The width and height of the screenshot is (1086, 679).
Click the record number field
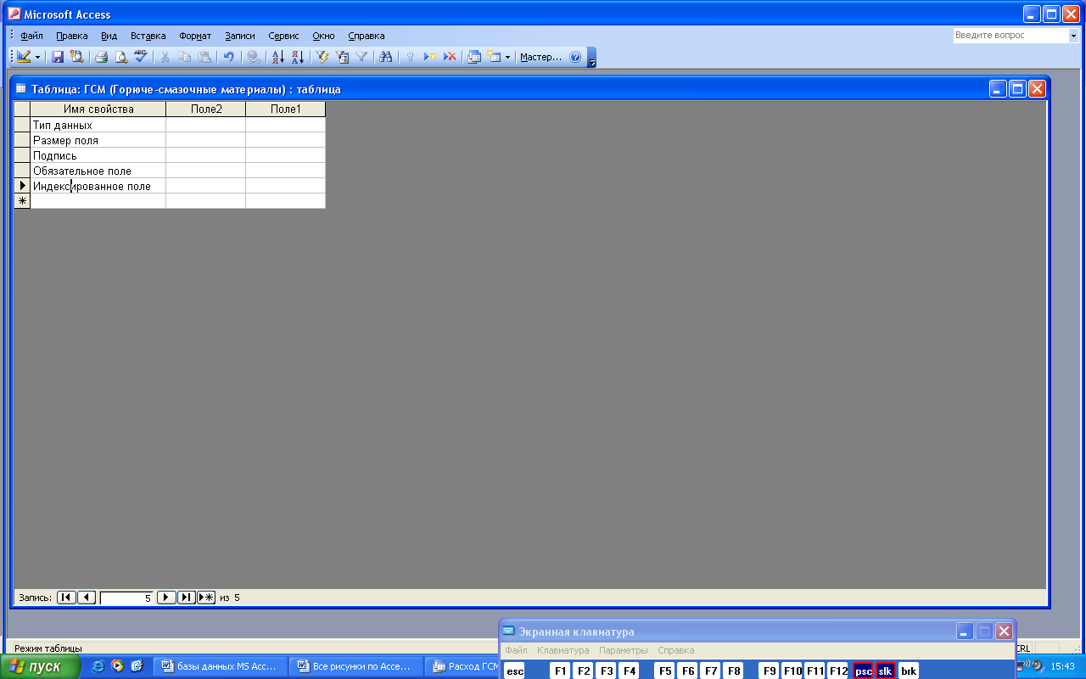(126, 598)
